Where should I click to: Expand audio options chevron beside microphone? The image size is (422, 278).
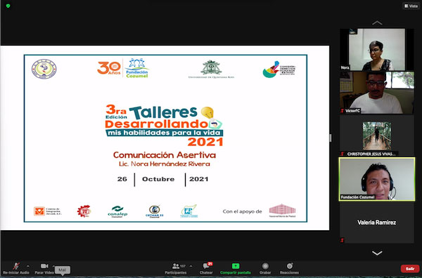coord(28,267)
